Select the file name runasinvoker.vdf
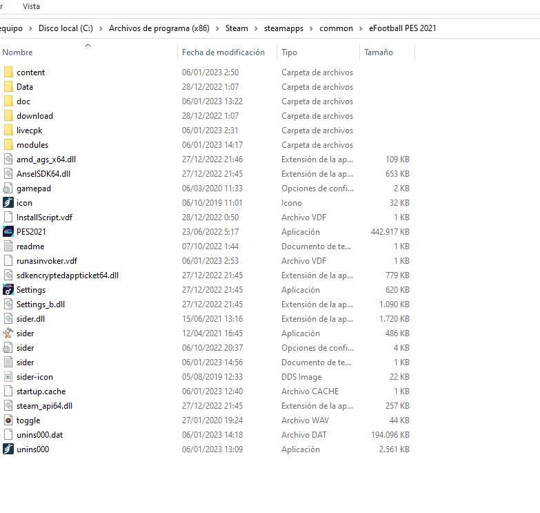 (47, 260)
